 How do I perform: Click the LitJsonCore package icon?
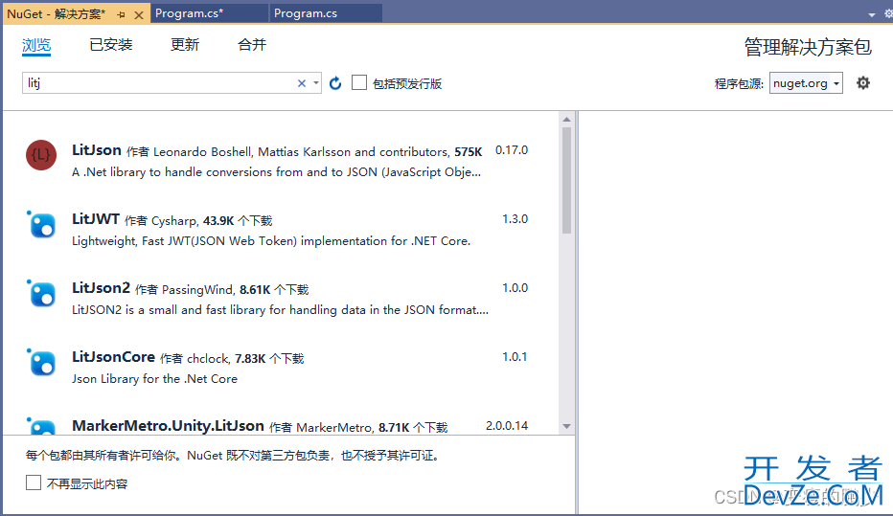41,362
